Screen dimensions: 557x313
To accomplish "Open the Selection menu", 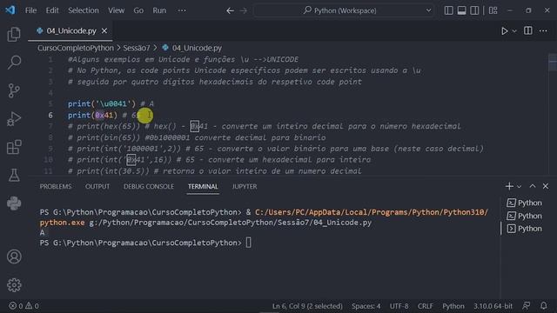I will 84,10.
